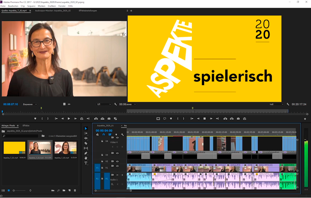Open the Marken menu

pyautogui.click(x=41, y=6)
